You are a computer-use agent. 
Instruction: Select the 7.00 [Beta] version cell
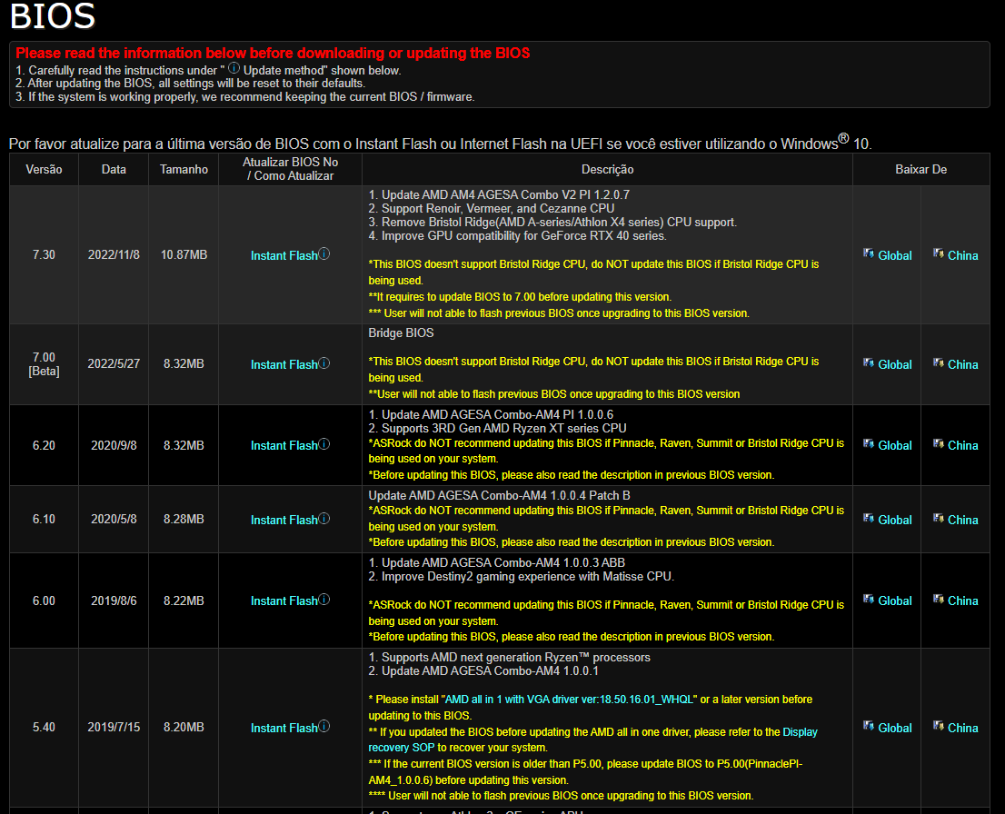(x=44, y=364)
